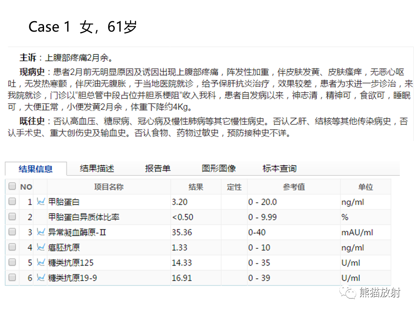The height and width of the screenshot is (311, 414).
Task: Select the 甲胎蛋白 item name
Action: 64,202
